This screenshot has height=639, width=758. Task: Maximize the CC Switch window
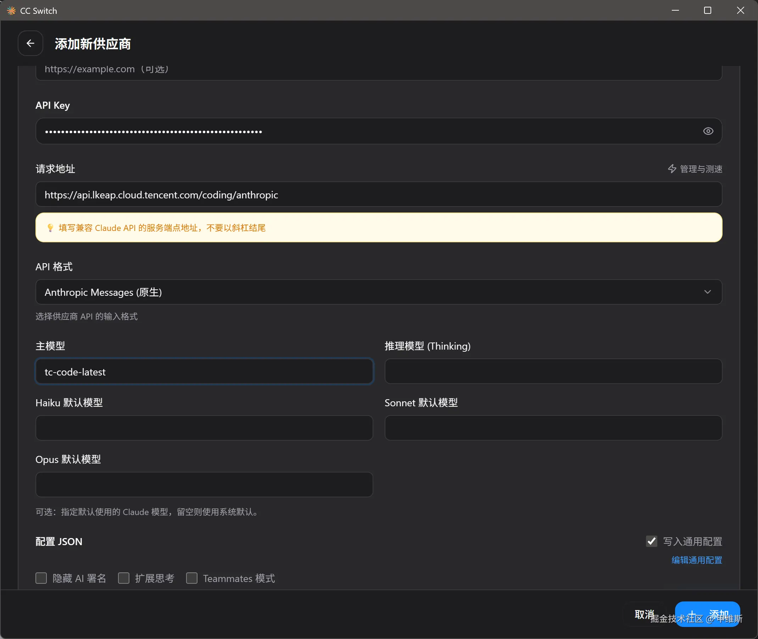707,11
